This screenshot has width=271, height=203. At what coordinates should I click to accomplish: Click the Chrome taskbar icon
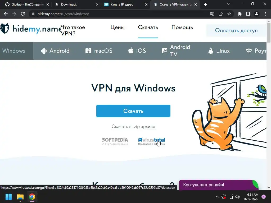click(x=32, y=197)
